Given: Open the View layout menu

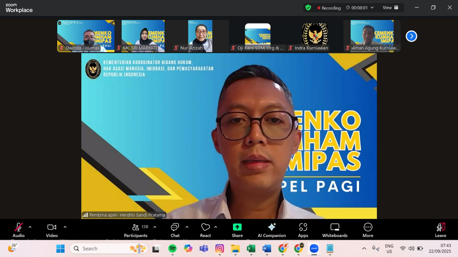Looking at the screenshot, I should [390, 8].
